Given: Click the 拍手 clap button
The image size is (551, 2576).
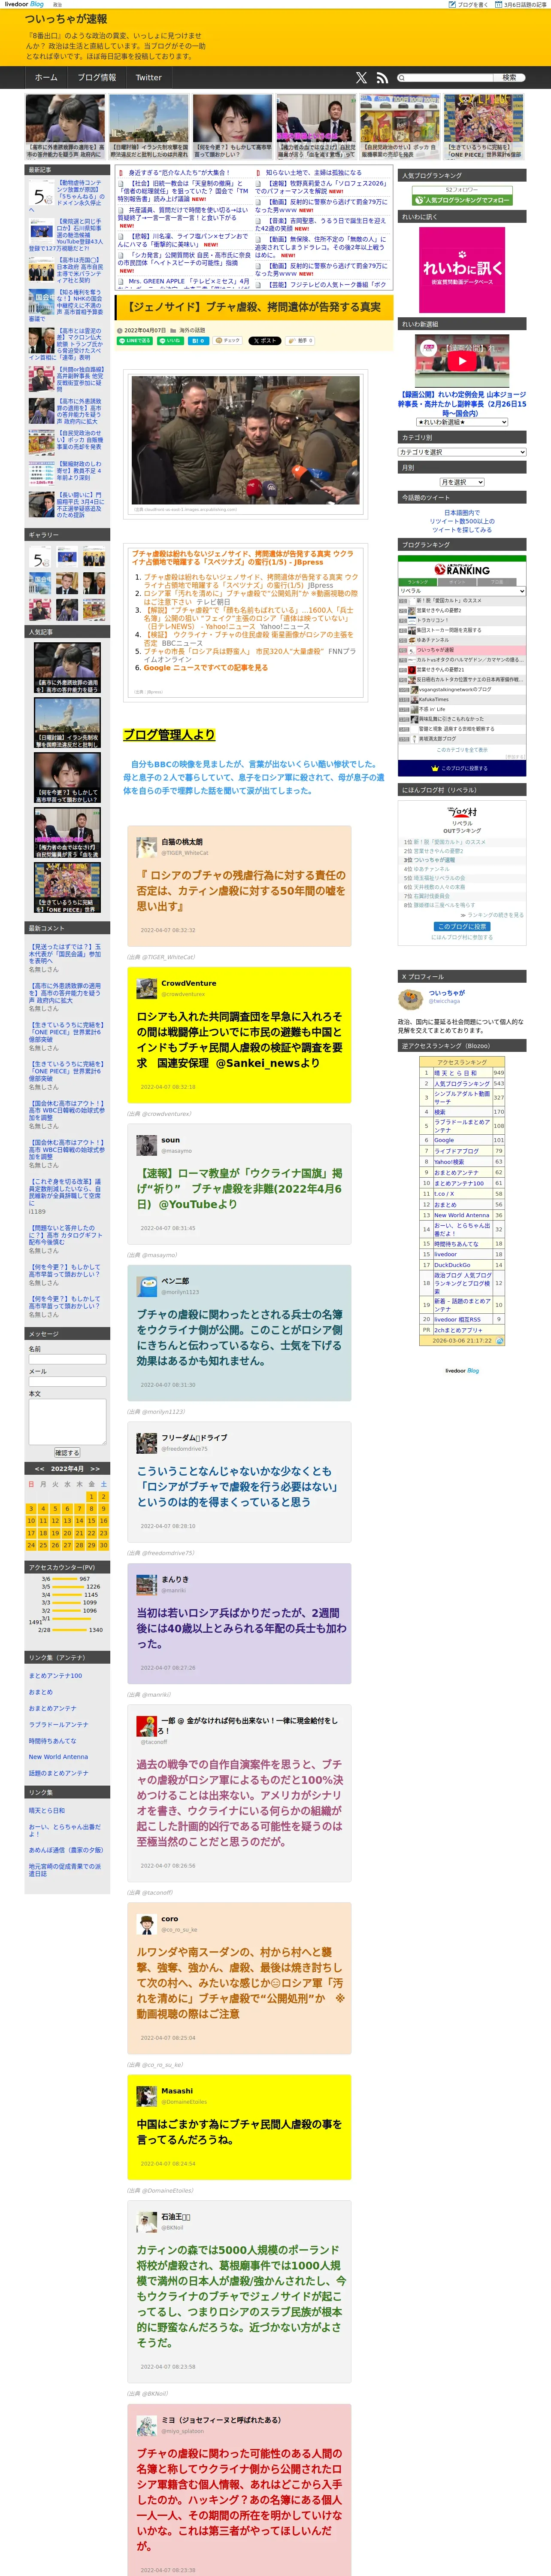Looking at the screenshot, I should click(x=301, y=341).
